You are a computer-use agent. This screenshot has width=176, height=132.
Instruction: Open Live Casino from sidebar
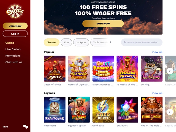tap(13, 49)
